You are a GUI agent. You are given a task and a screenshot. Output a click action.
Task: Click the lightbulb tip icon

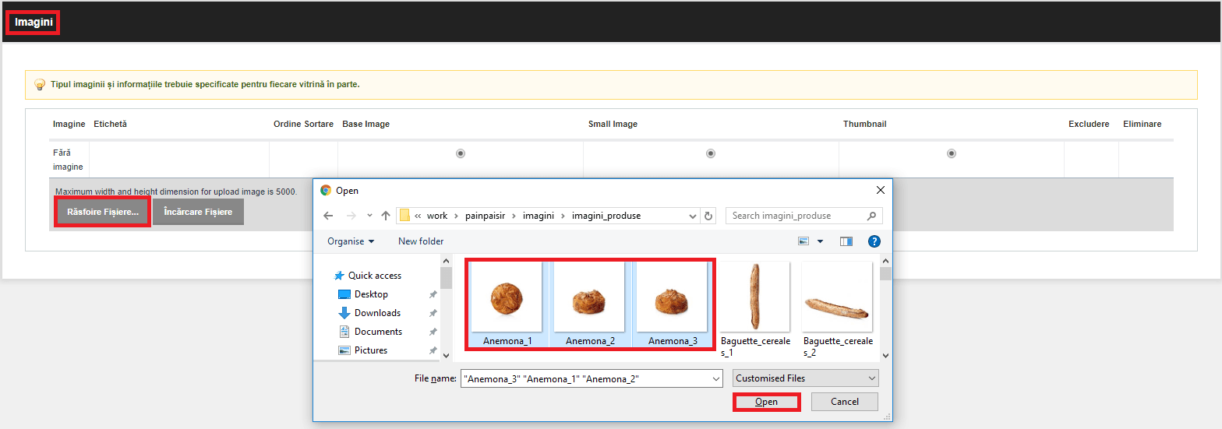point(40,84)
